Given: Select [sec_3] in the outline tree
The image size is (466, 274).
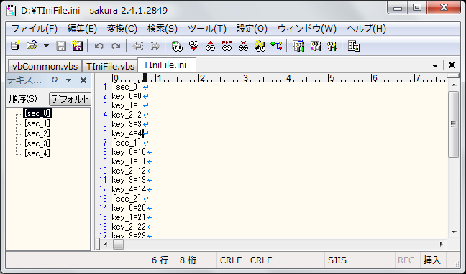Looking at the screenshot, I should tap(37, 143).
